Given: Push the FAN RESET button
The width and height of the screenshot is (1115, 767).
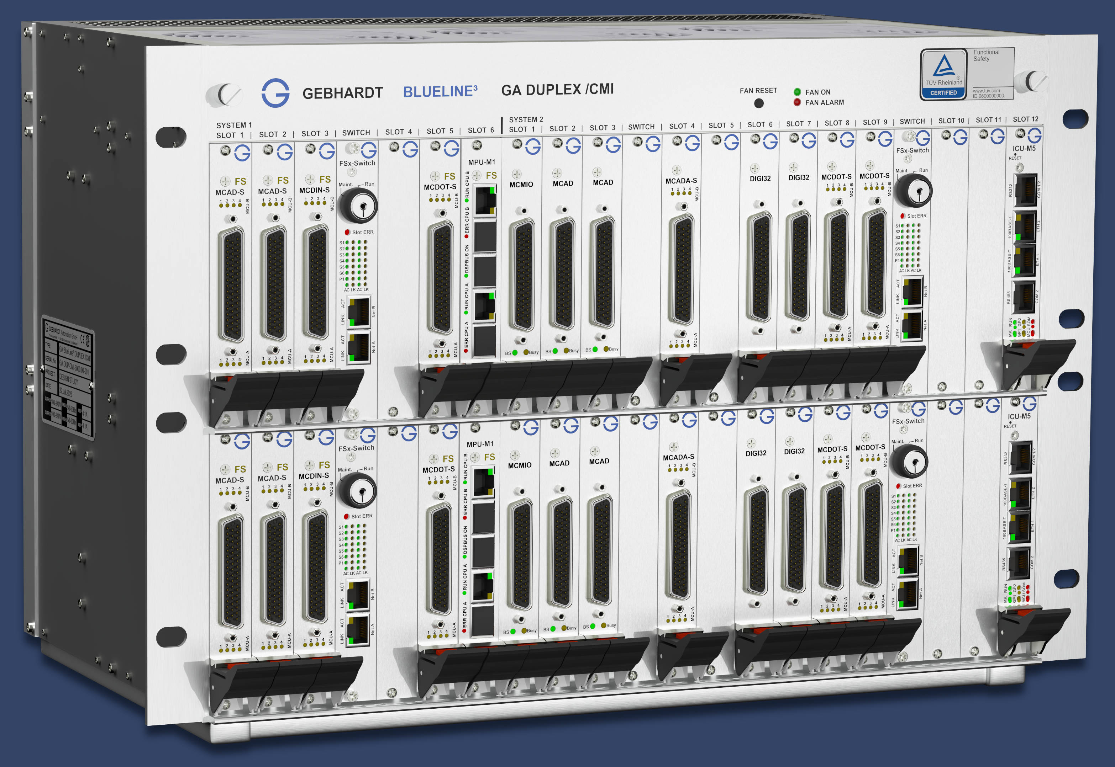Looking at the screenshot, I should coord(758,103).
